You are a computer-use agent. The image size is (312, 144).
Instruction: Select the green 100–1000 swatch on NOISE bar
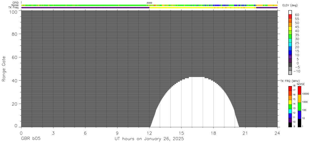click(299, 107)
